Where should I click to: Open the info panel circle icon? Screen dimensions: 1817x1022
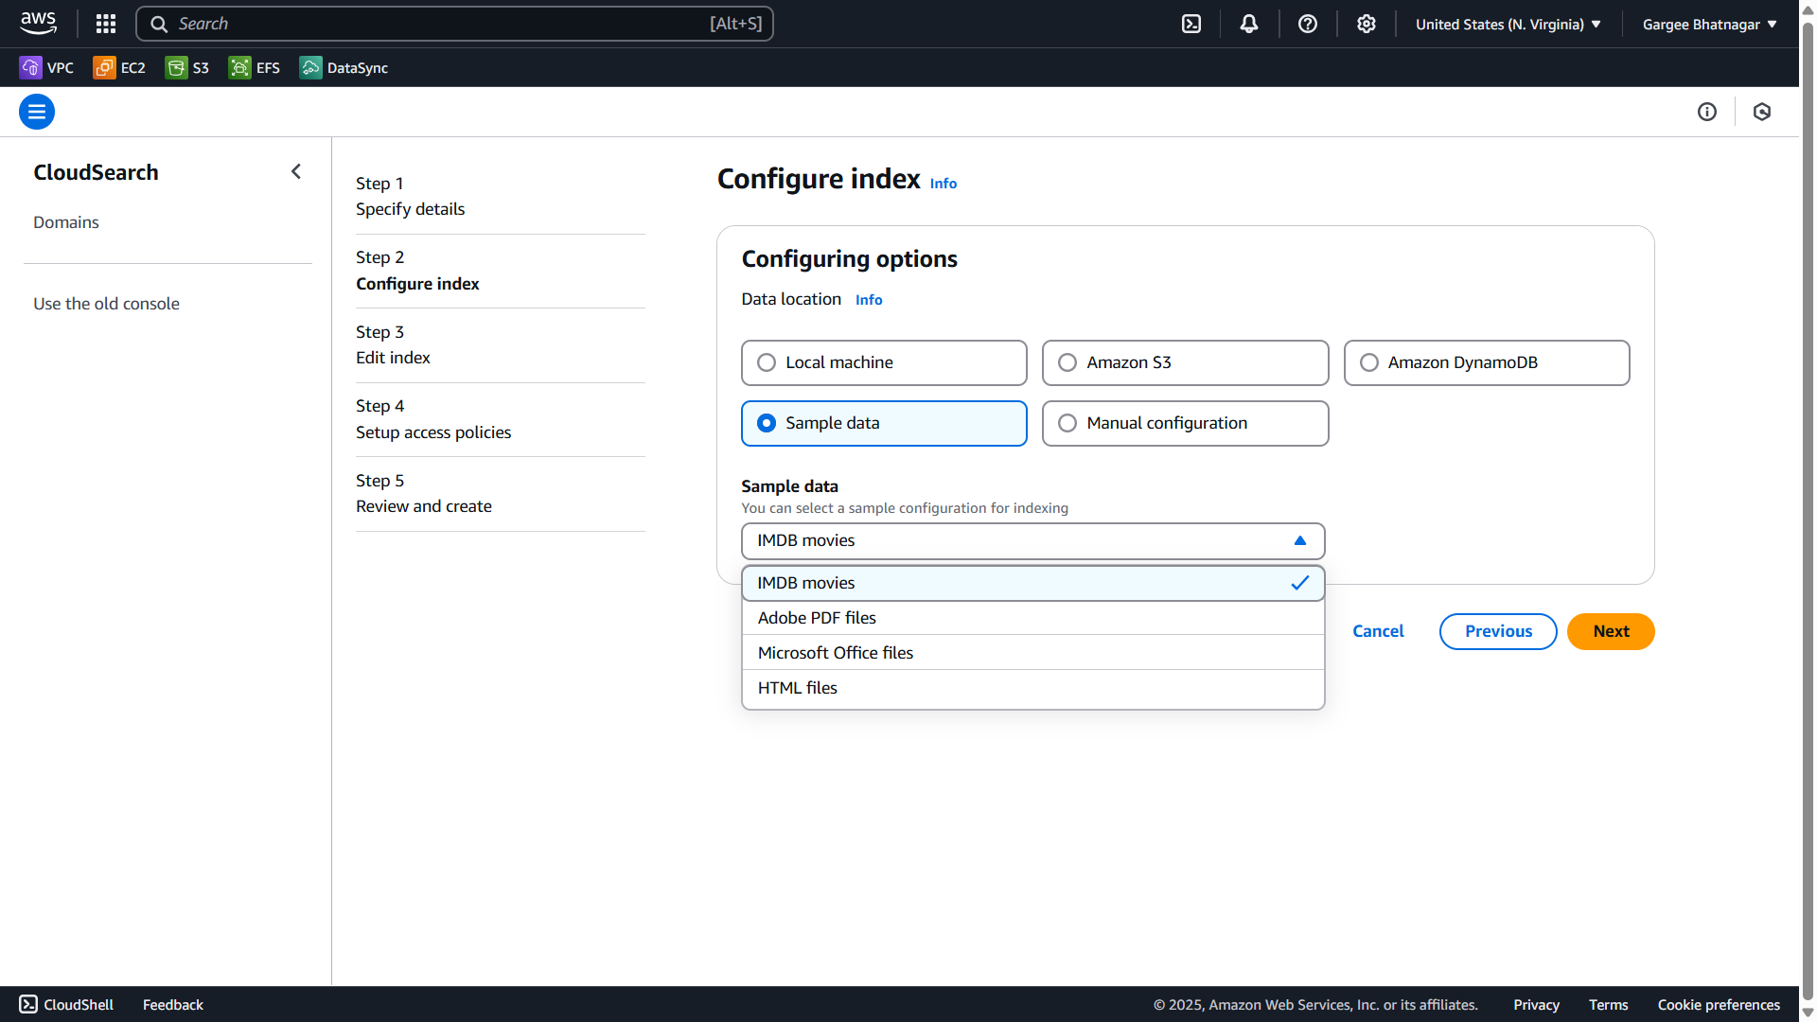[x=1707, y=112]
